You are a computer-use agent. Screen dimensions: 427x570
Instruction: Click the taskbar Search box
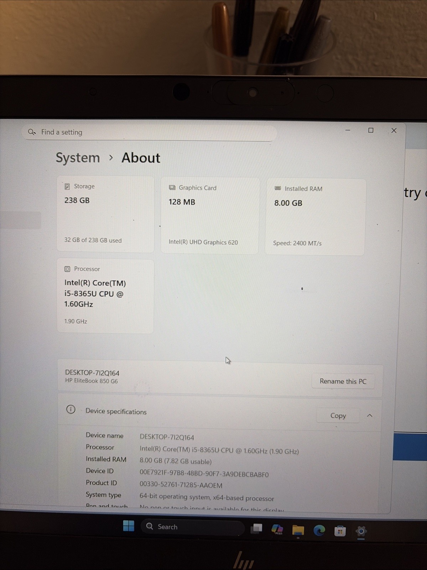193,527
